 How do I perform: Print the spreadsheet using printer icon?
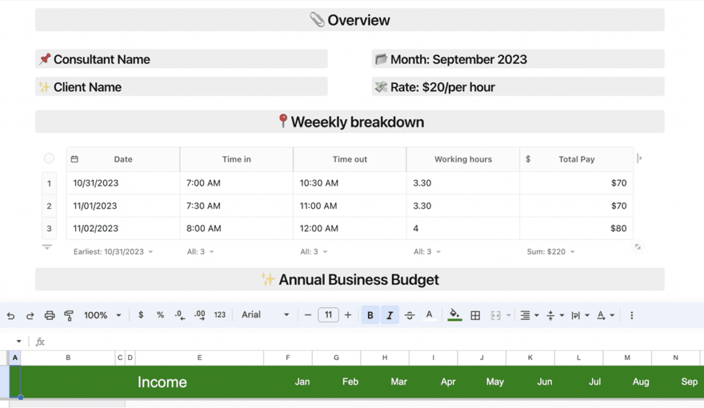click(x=49, y=315)
